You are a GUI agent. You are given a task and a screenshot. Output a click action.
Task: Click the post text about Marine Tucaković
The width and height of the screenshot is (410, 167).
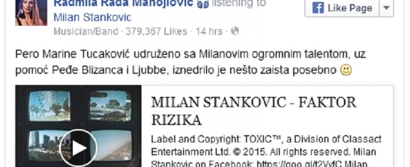(190, 62)
